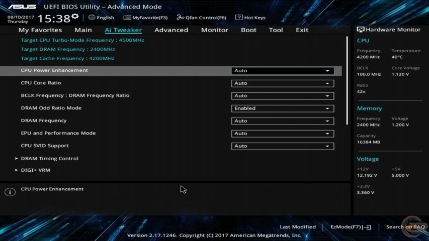Click Memory frequency value 2400 MHz
This screenshot has width=429, height=241.
coord(368,125)
